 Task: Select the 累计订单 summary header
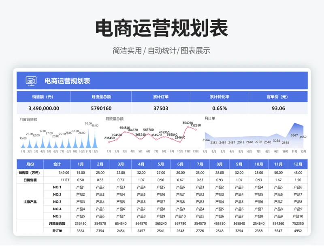click(x=161, y=97)
